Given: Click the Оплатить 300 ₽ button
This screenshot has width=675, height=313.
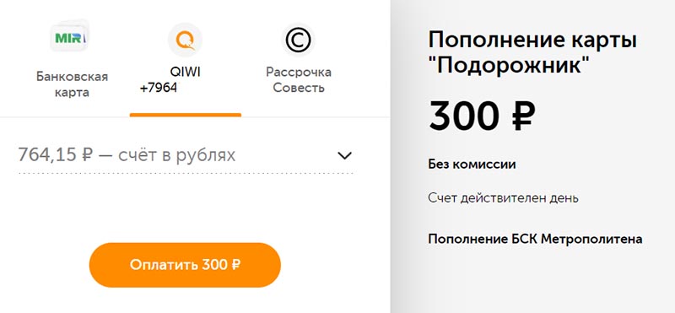Looking at the screenshot, I should pos(185,265).
